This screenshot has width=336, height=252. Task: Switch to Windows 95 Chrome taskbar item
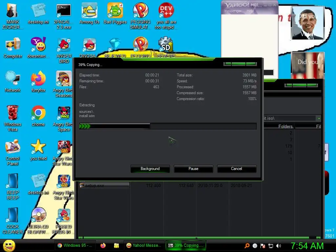(75, 245)
